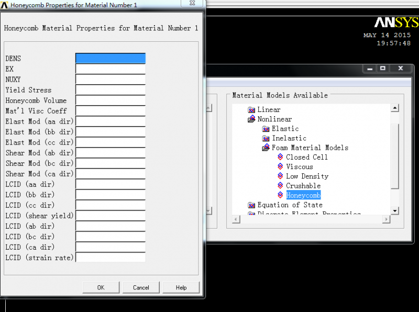Collapse Foam Material Models node

pos(310,148)
